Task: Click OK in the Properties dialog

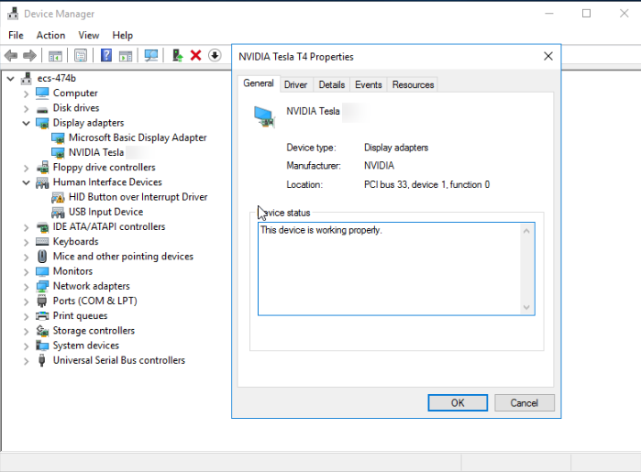Action: pyautogui.click(x=458, y=403)
